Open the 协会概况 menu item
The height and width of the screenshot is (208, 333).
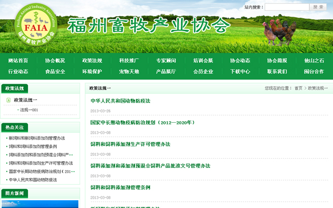(x=55, y=61)
